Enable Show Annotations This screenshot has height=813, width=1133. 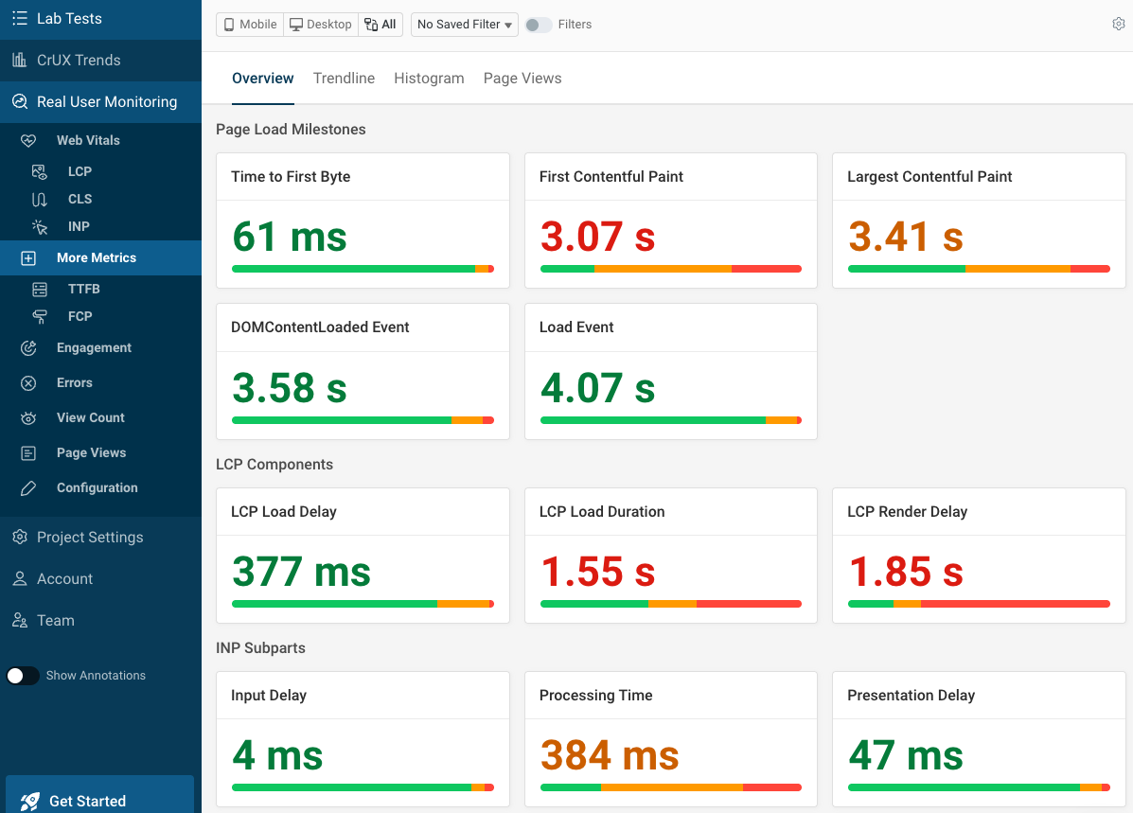coord(22,675)
